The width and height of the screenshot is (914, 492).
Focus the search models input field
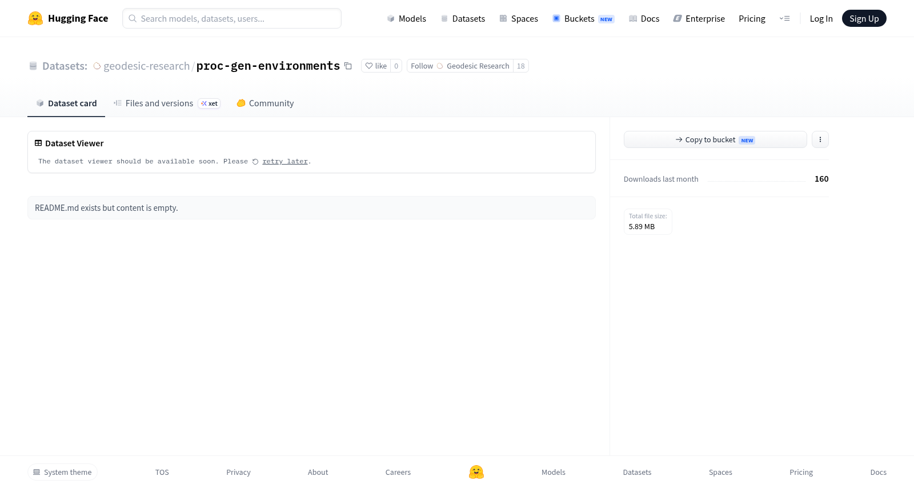coord(232,18)
